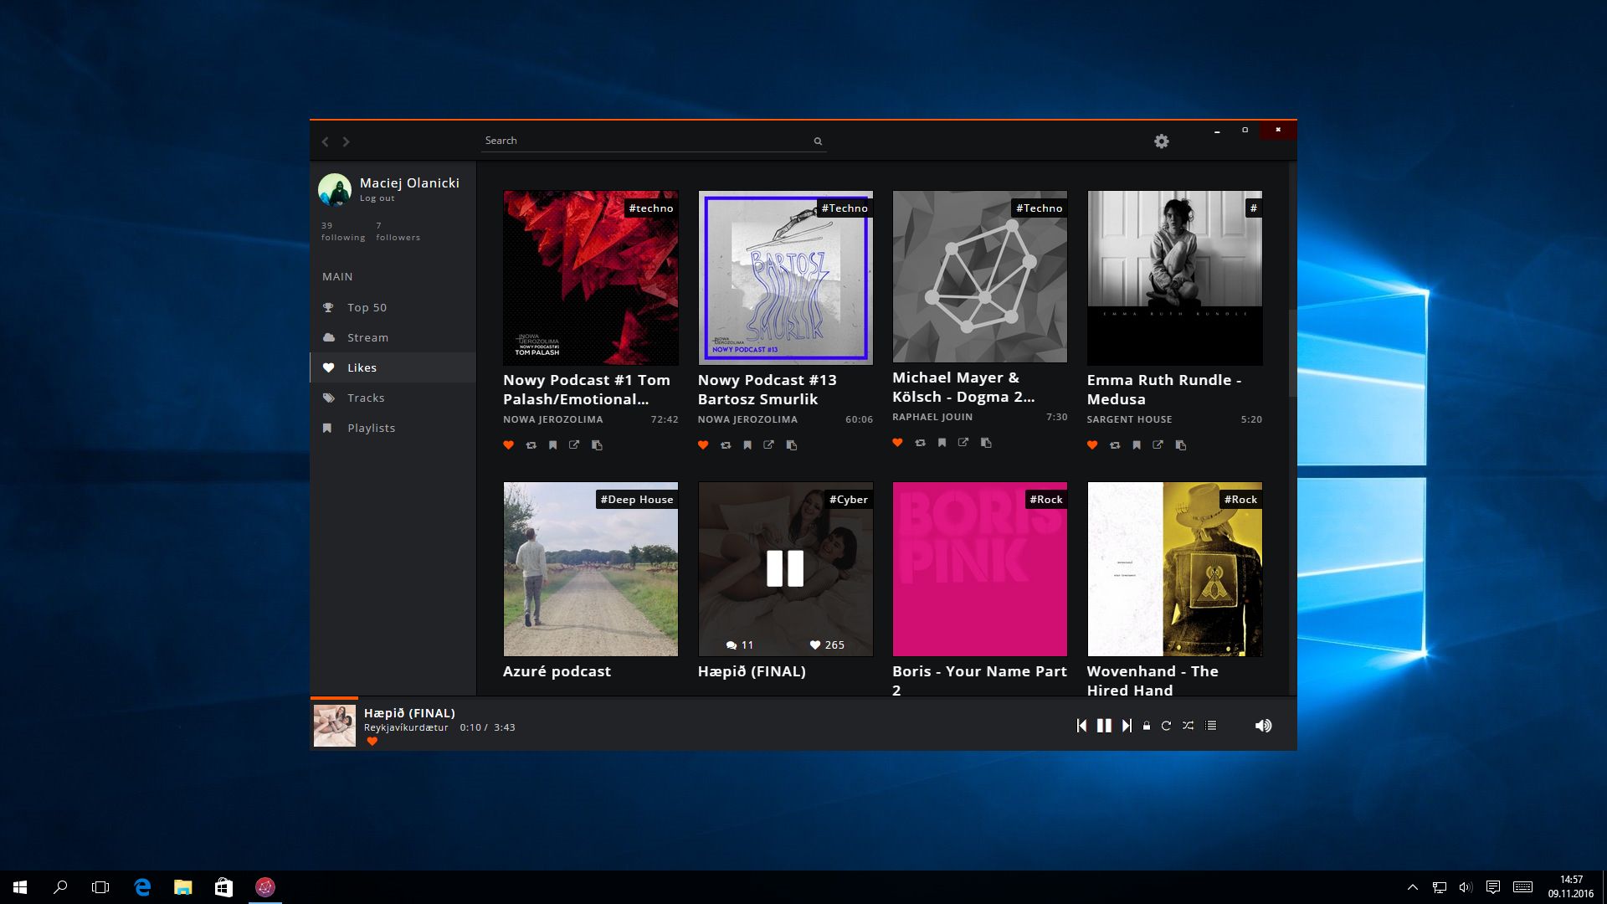Screen dimensions: 1607x904
Task: Unlike the Emma Ruth Rundle Medusa track
Action: point(1092,445)
